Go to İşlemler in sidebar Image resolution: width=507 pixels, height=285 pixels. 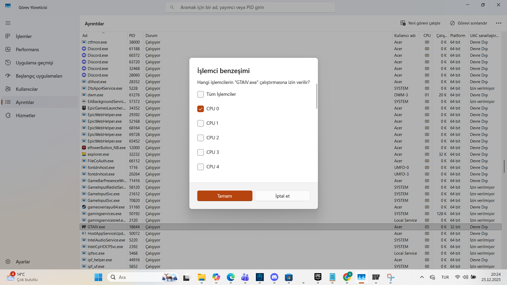click(40, 36)
